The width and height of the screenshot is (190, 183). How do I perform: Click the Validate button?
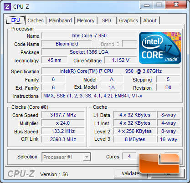click(131, 173)
